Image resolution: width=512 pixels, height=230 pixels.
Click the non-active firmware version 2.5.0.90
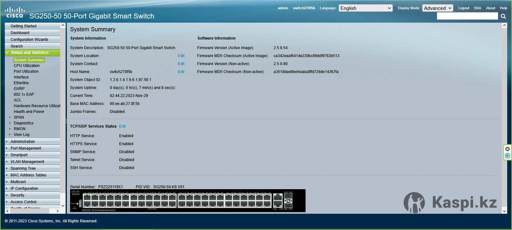click(x=280, y=64)
